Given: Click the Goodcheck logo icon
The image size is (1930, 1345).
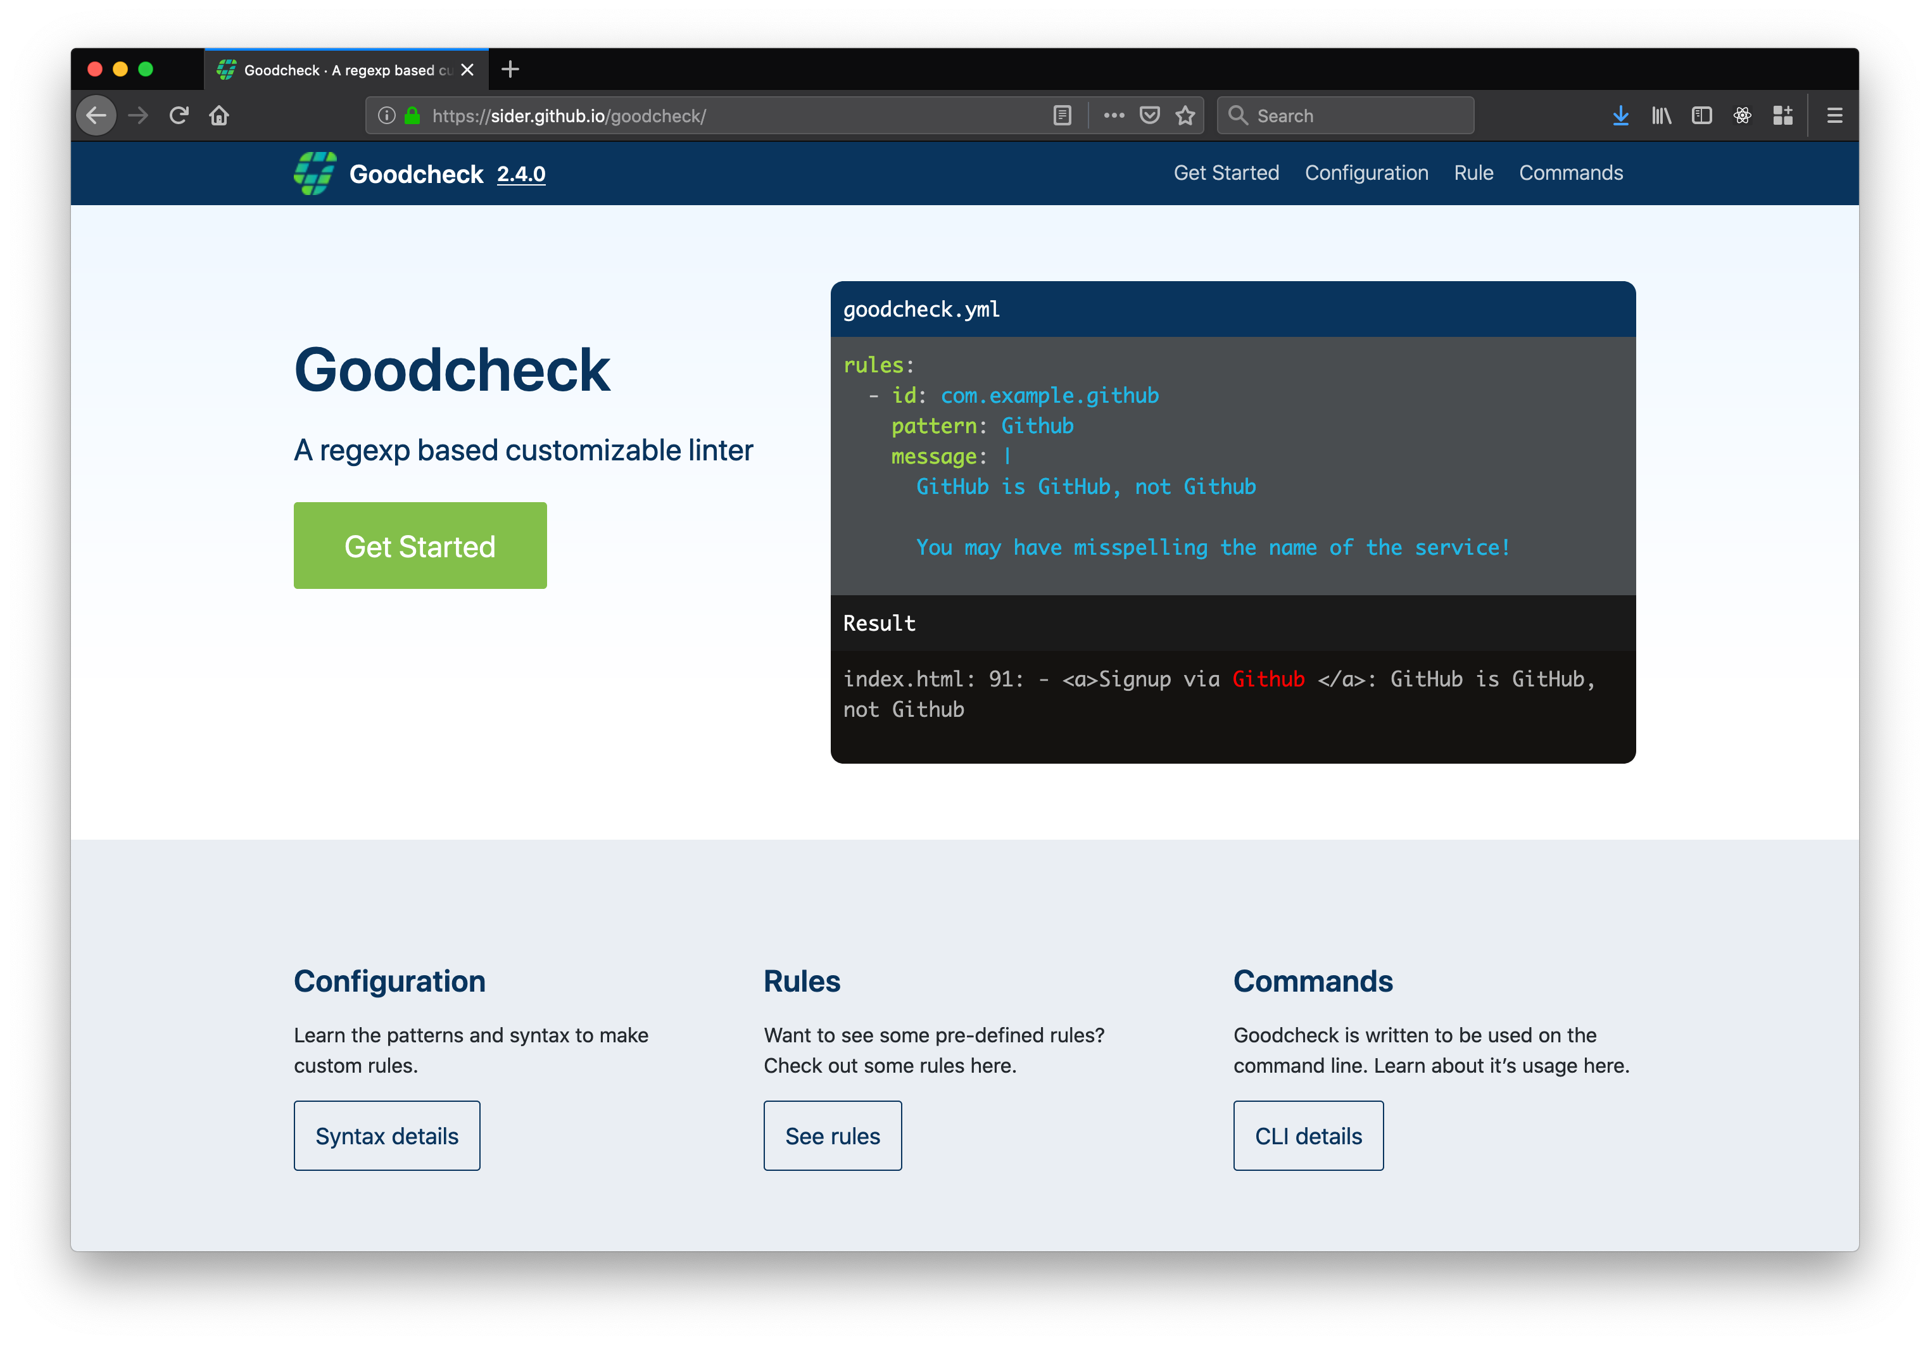Looking at the screenshot, I should point(315,174).
